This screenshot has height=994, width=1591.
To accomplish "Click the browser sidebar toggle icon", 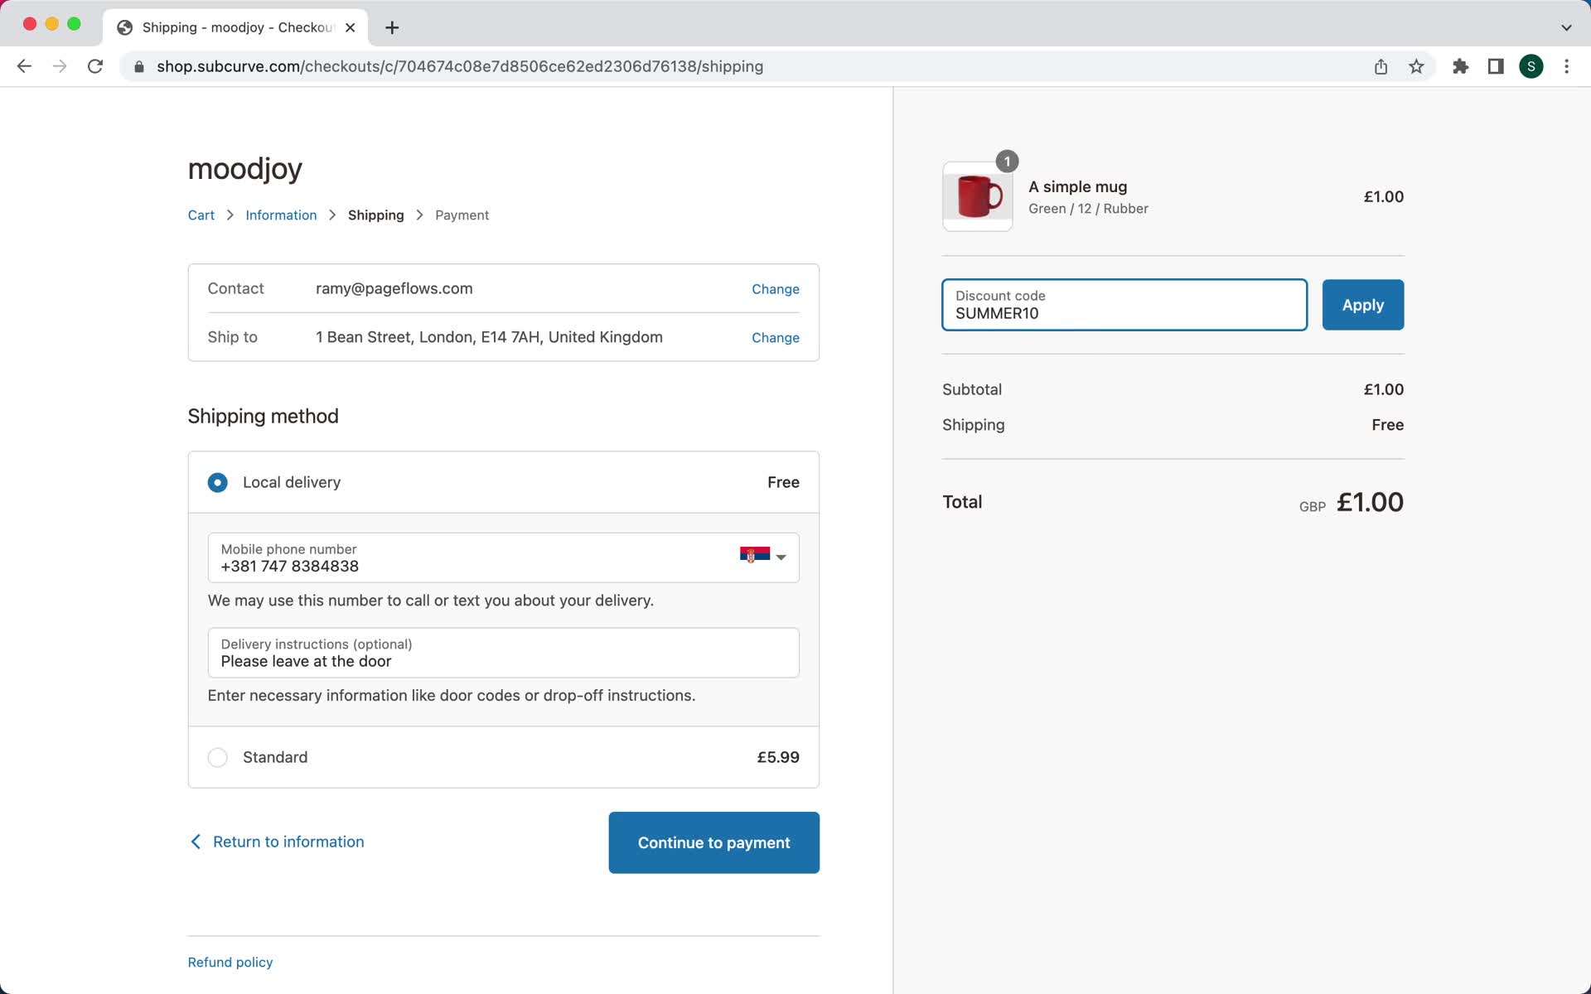I will [1496, 65].
